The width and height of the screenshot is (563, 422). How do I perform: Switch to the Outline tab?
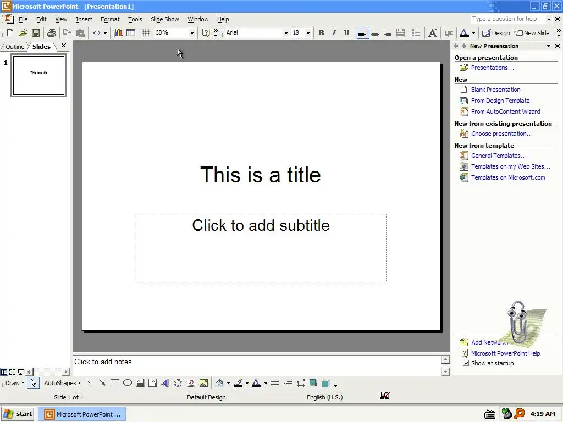[15, 47]
